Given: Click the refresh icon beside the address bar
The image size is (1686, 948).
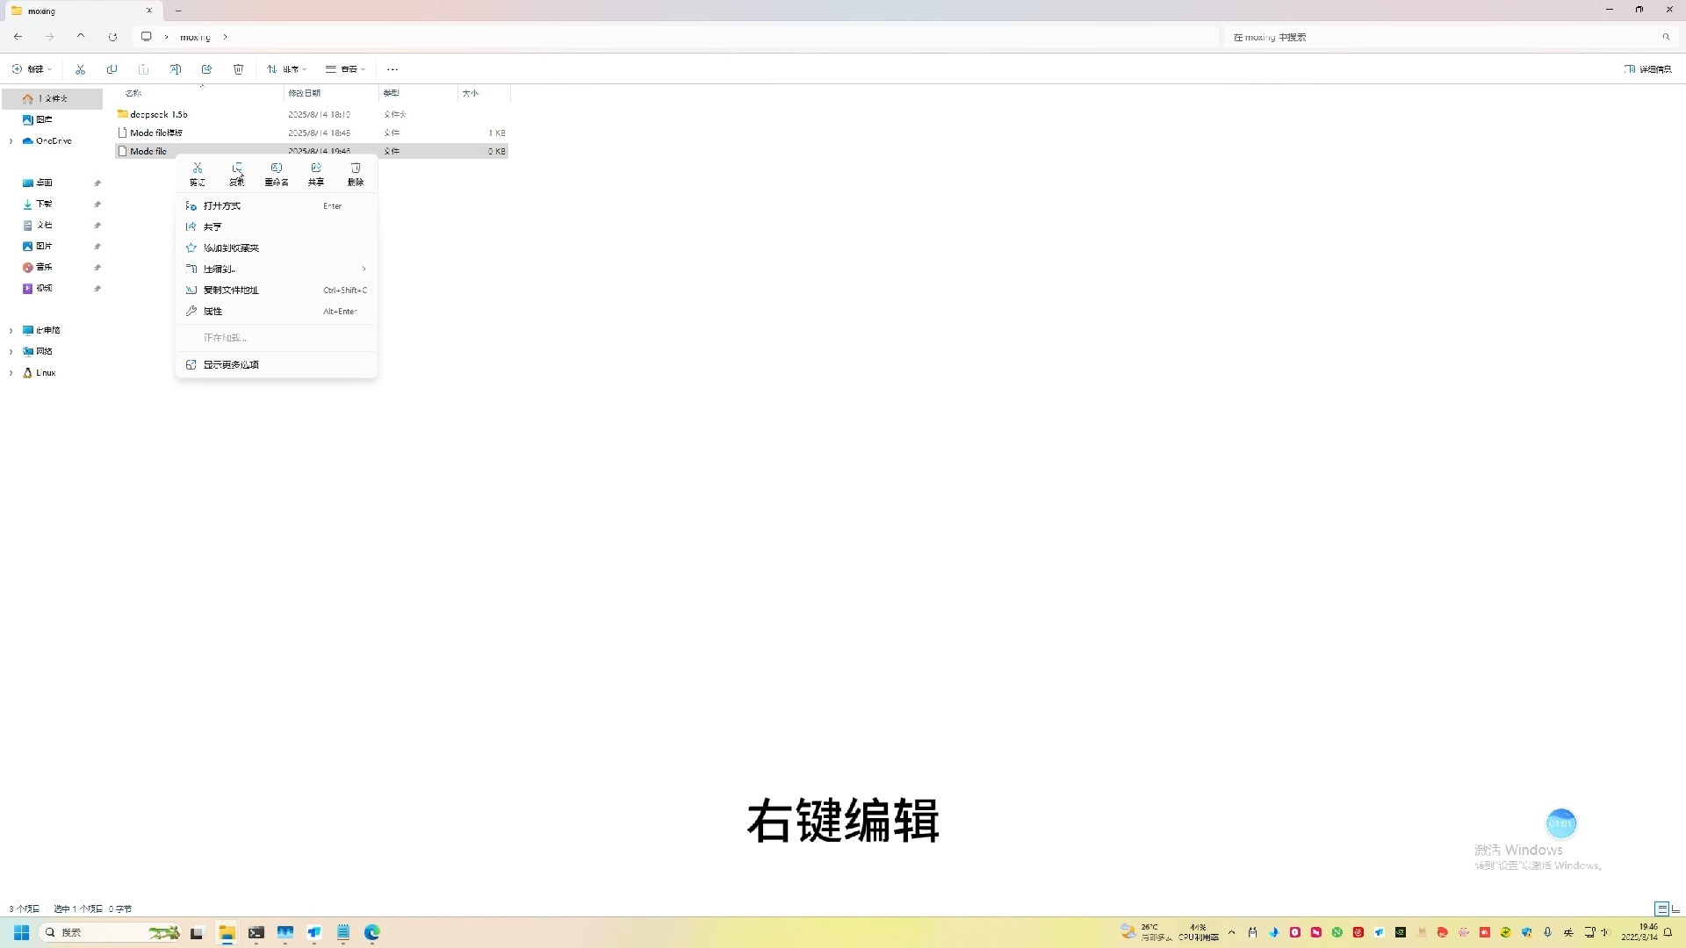Looking at the screenshot, I should click(x=112, y=37).
